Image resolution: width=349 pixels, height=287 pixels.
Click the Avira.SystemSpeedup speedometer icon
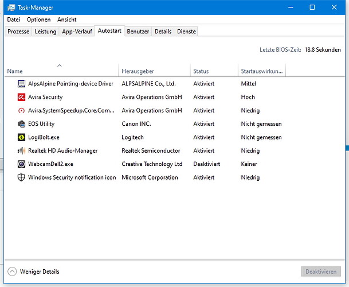point(21,111)
